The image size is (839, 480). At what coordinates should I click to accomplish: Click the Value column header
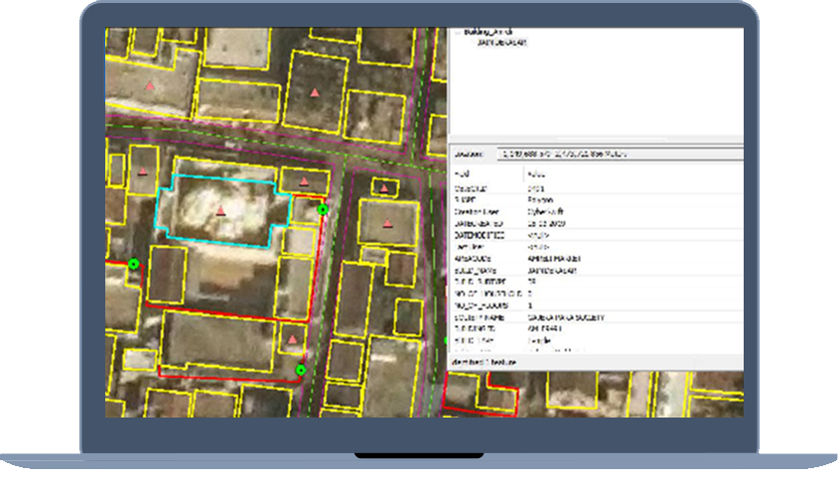pos(536,175)
